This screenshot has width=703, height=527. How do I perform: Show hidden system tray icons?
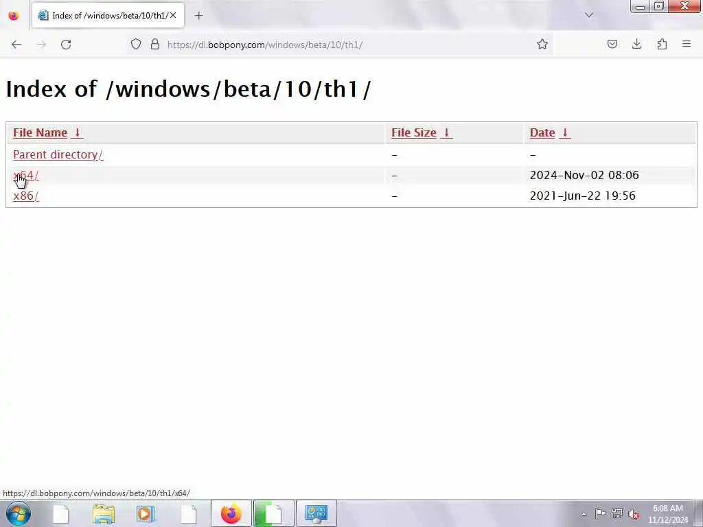(584, 514)
